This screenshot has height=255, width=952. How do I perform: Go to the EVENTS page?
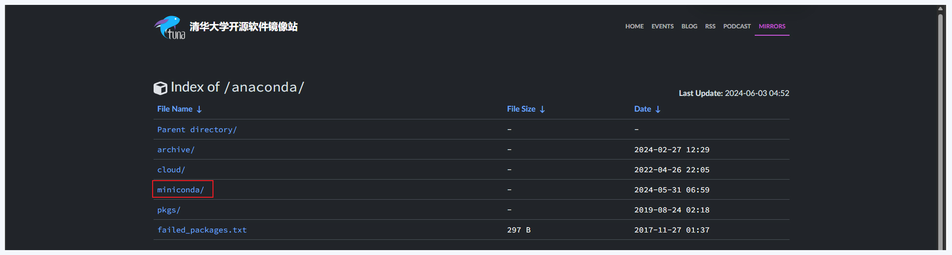click(x=662, y=26)
